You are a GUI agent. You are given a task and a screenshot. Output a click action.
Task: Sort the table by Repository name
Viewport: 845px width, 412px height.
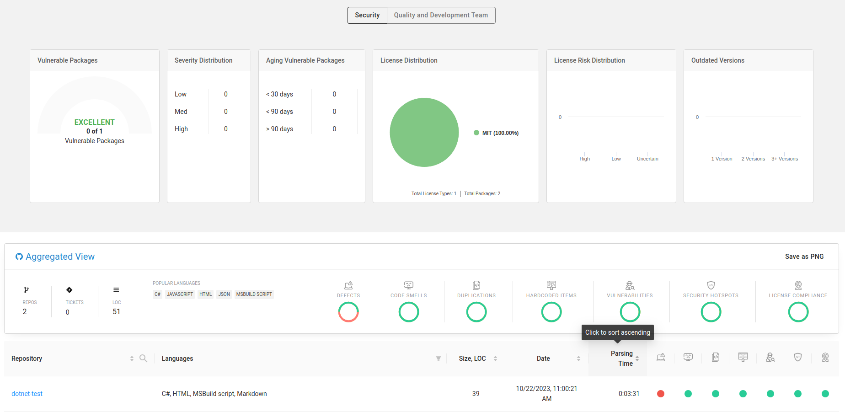[132, 359]
